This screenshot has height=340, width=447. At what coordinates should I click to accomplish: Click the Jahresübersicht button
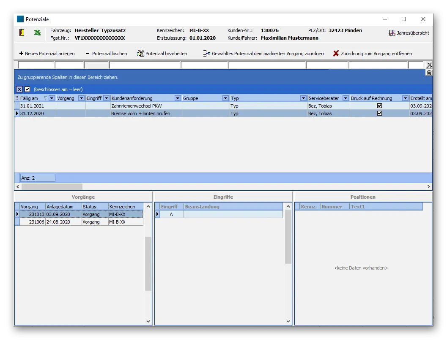[x=409, y=32]
